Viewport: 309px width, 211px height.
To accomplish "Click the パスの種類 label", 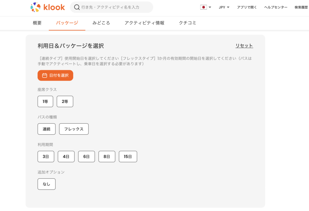I will tap(47, 117).
